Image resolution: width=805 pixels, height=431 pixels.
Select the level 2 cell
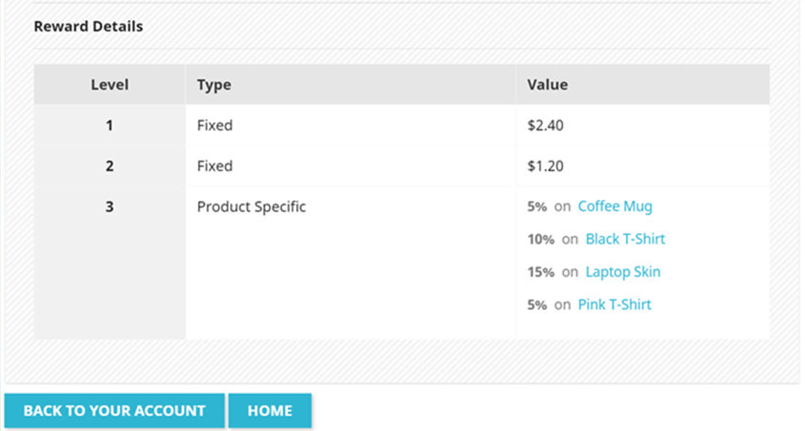[110, 167]
